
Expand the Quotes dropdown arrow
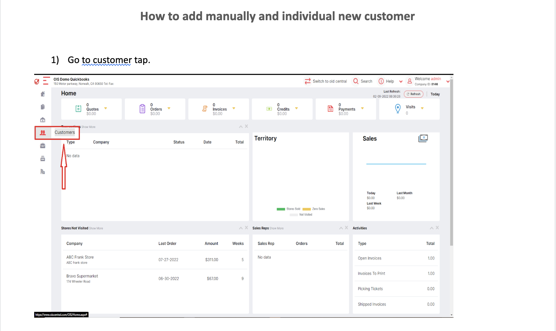coord(106,108)
